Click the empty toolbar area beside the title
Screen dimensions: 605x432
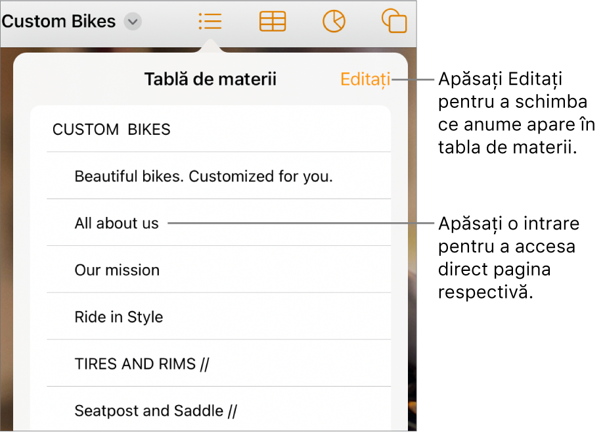click(169, 22)
